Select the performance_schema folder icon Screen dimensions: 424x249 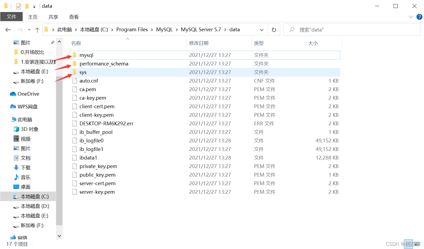74,64
